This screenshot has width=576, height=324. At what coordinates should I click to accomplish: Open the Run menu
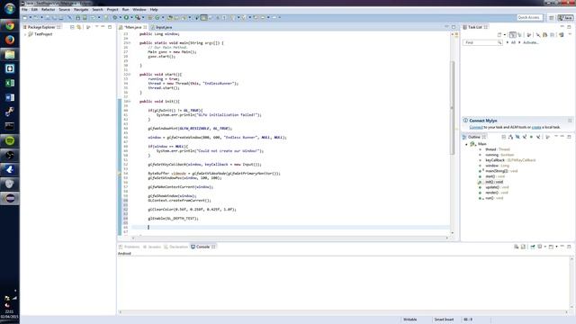coord(126,10)
